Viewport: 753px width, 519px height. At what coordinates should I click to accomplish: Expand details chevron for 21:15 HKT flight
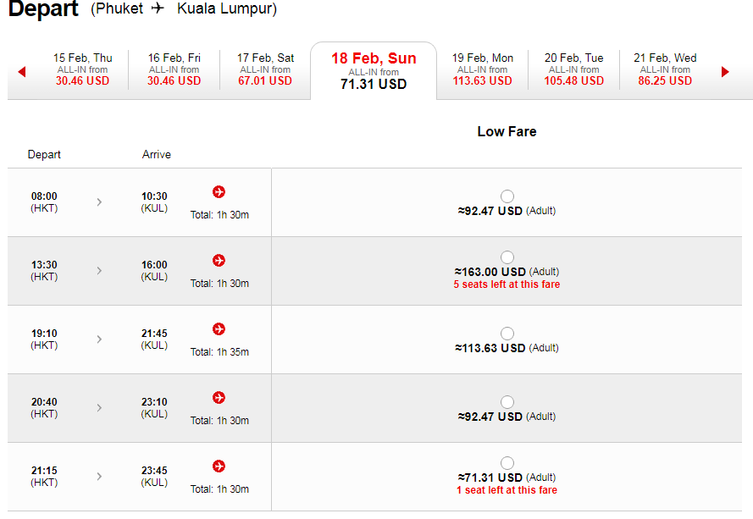(99, 477)
